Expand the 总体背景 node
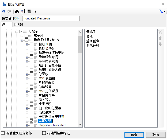The image size is (167, 139). click(x=27, y=87)
